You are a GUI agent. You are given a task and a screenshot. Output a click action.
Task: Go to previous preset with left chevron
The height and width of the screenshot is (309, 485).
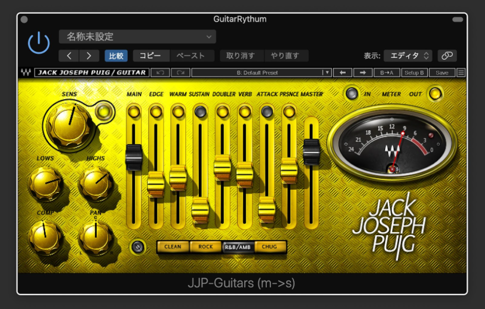click(69, 56)
